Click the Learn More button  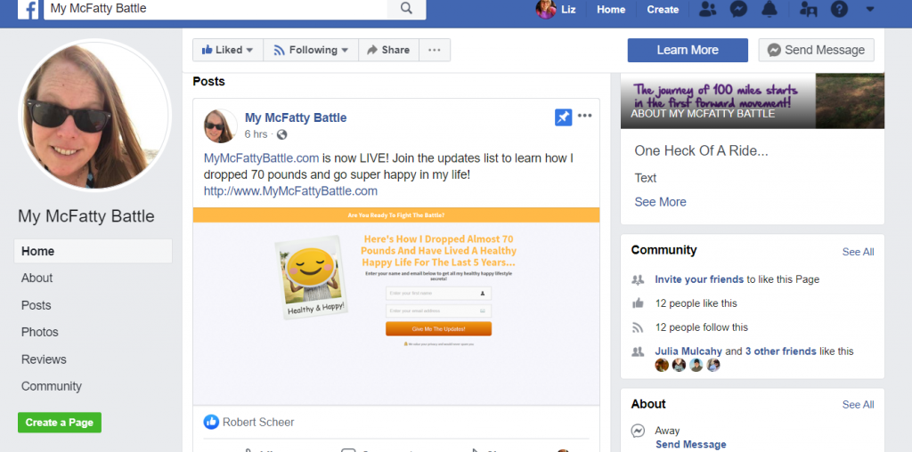(x=688, y=50)
